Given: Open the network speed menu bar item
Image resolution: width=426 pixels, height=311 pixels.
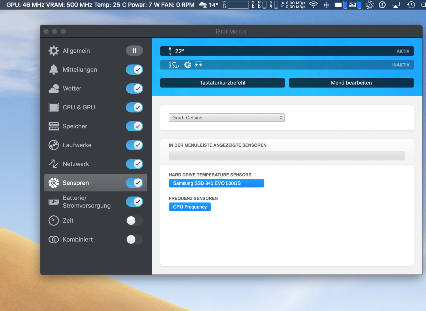Looking at the screenshot, I should click(293, 5).
